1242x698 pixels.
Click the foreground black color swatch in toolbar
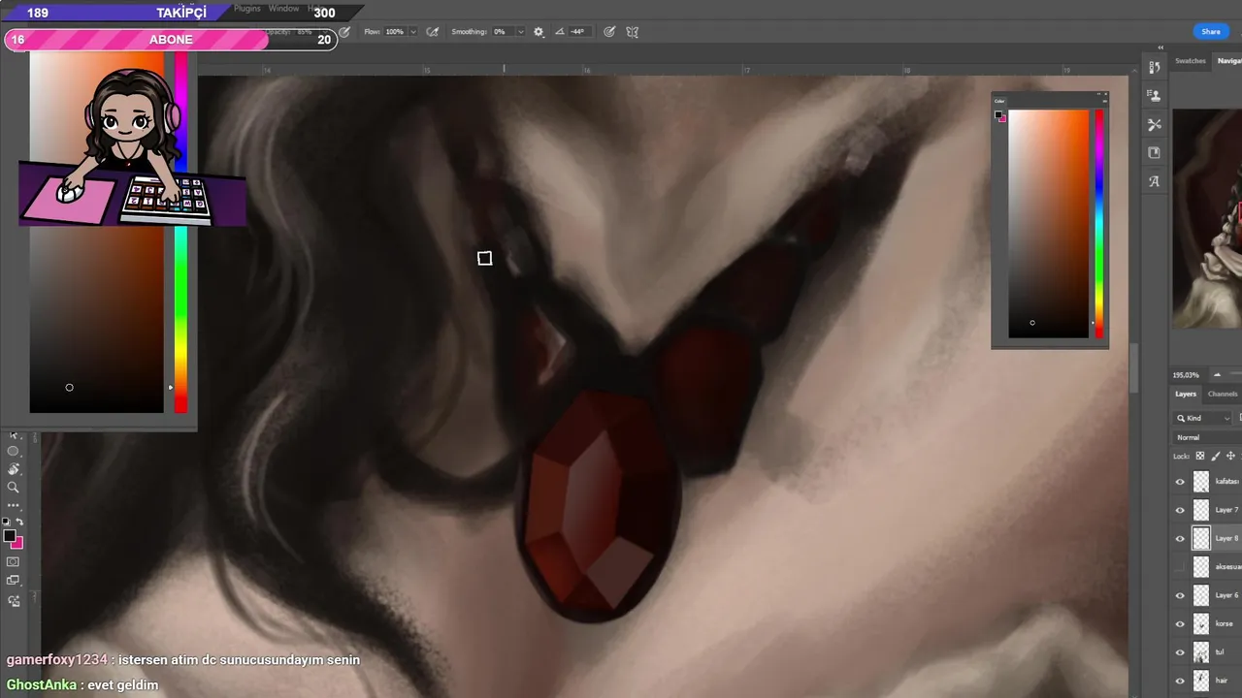9,536
